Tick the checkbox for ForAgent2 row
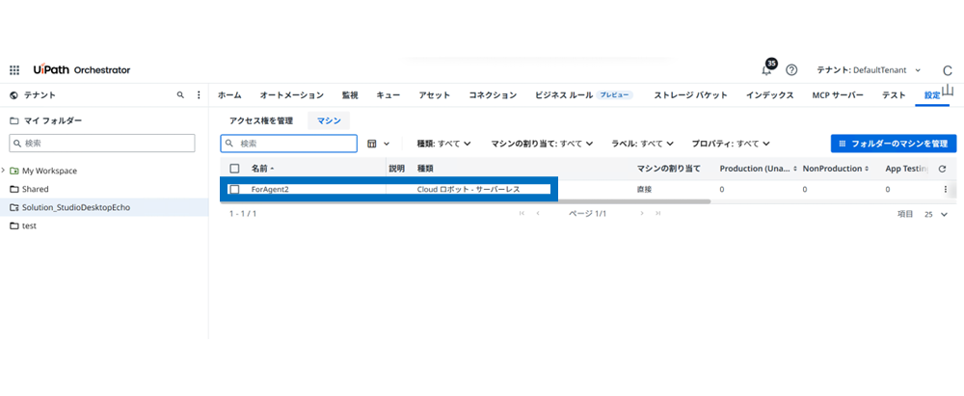 click(x=234, y=190)
